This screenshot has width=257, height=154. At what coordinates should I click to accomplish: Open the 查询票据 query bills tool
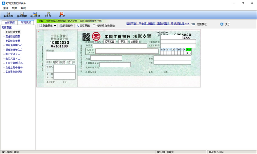point(22,15)
